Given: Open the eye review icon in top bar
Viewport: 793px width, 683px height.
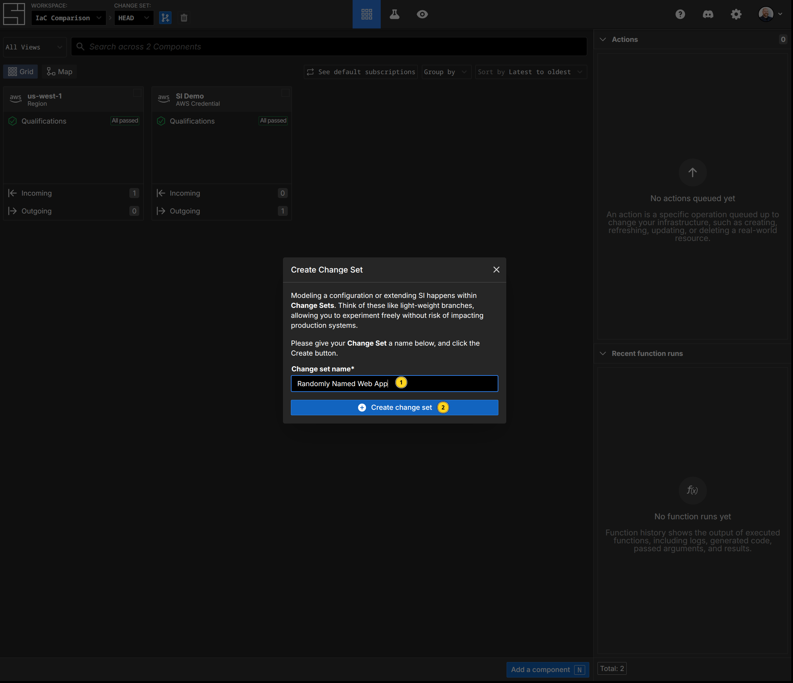Looking at the screenshot, I should (422, 14).
